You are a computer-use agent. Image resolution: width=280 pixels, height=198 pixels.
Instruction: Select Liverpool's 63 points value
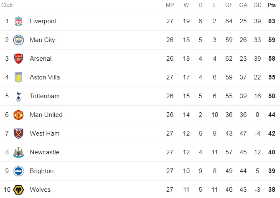[x=272, y=21]
